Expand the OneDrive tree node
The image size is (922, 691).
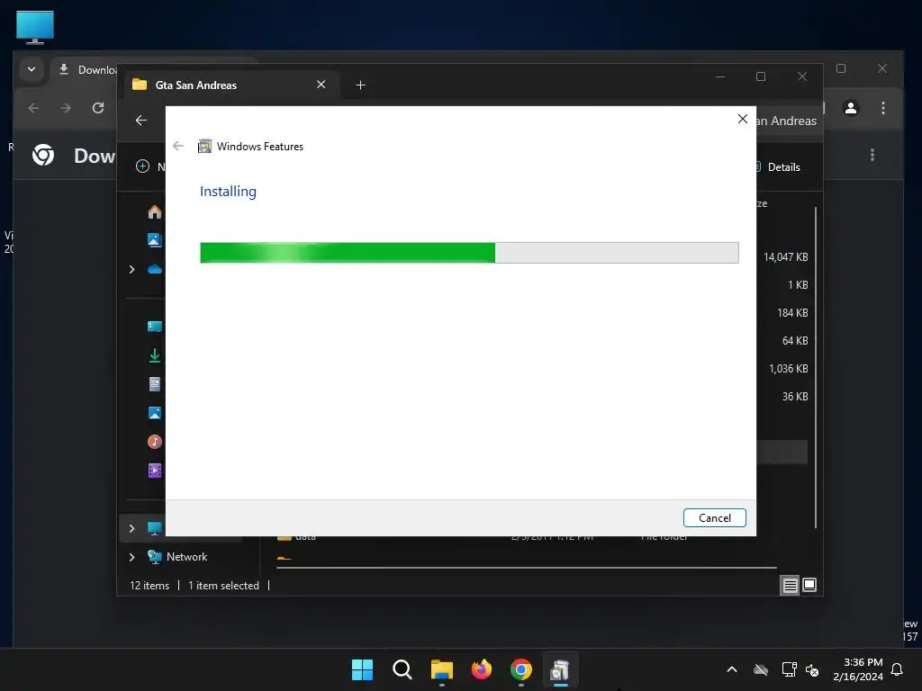[131, 269]
